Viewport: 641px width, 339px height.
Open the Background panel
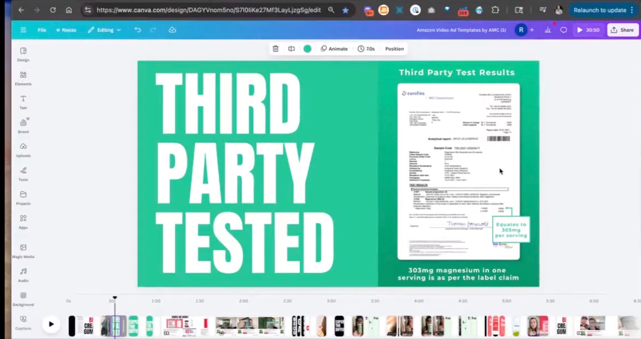23,299
